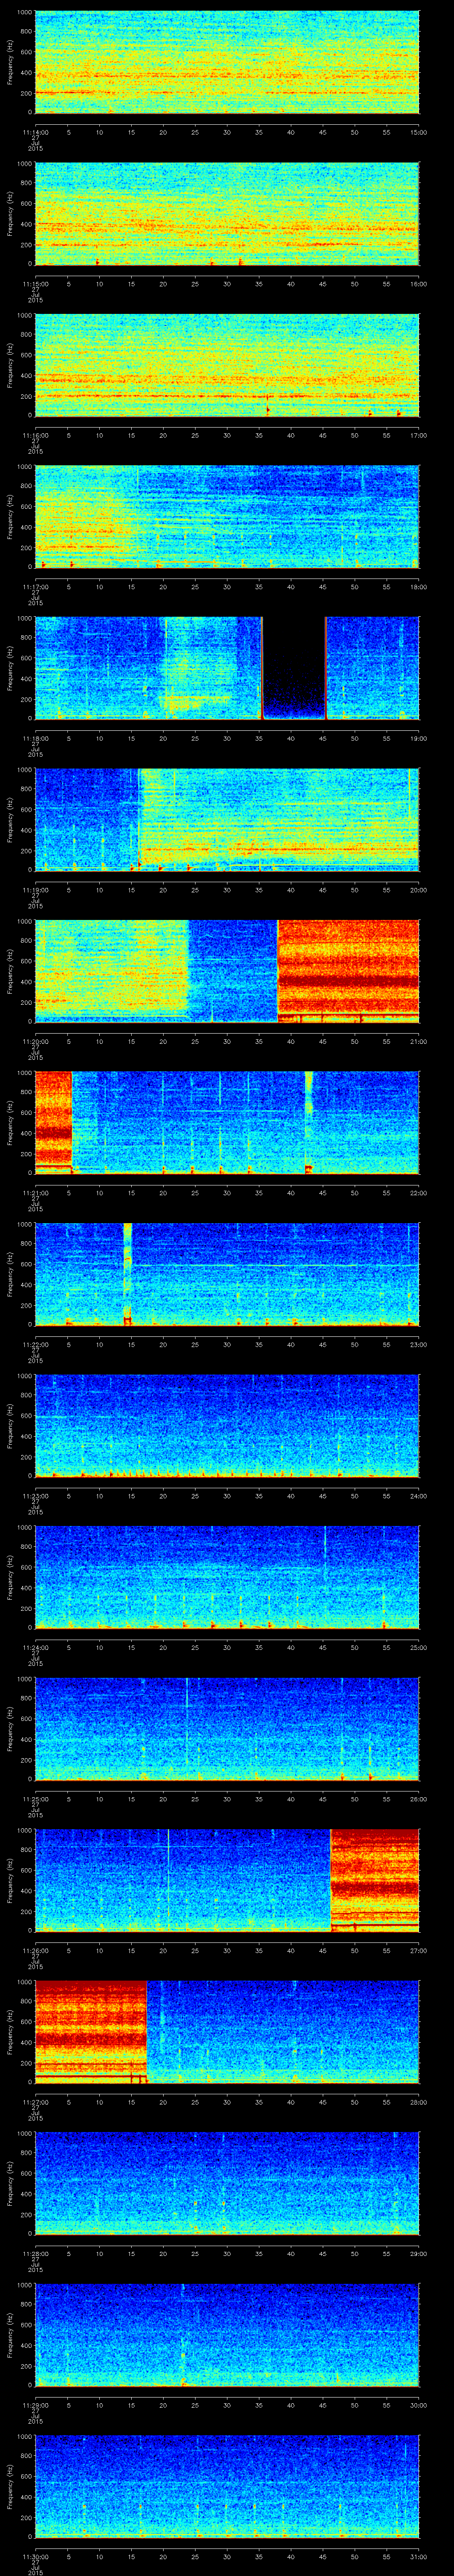Click the black data gap in the 11:18:00 spectrogram
The image size is (454, 2576).
(x=294, y=669)
